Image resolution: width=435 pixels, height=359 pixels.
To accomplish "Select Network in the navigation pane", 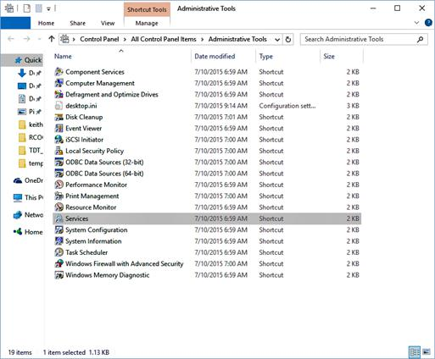I will pos(28,215).
